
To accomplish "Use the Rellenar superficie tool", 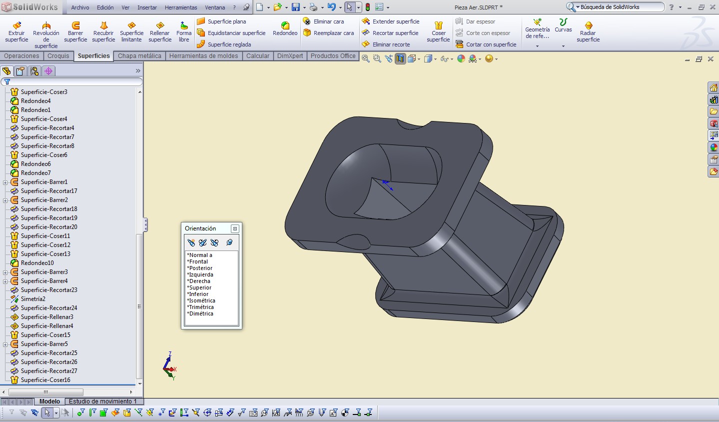I will click(160, 32).
